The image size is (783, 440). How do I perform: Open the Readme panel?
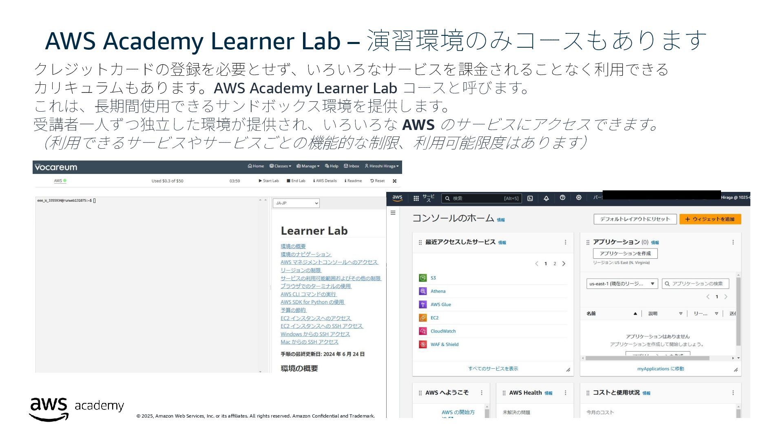click(x=353, y=181)
